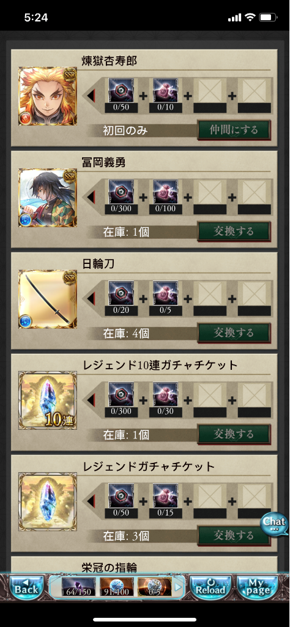Tap the 91/100 orb gauge item

(117, 587)
